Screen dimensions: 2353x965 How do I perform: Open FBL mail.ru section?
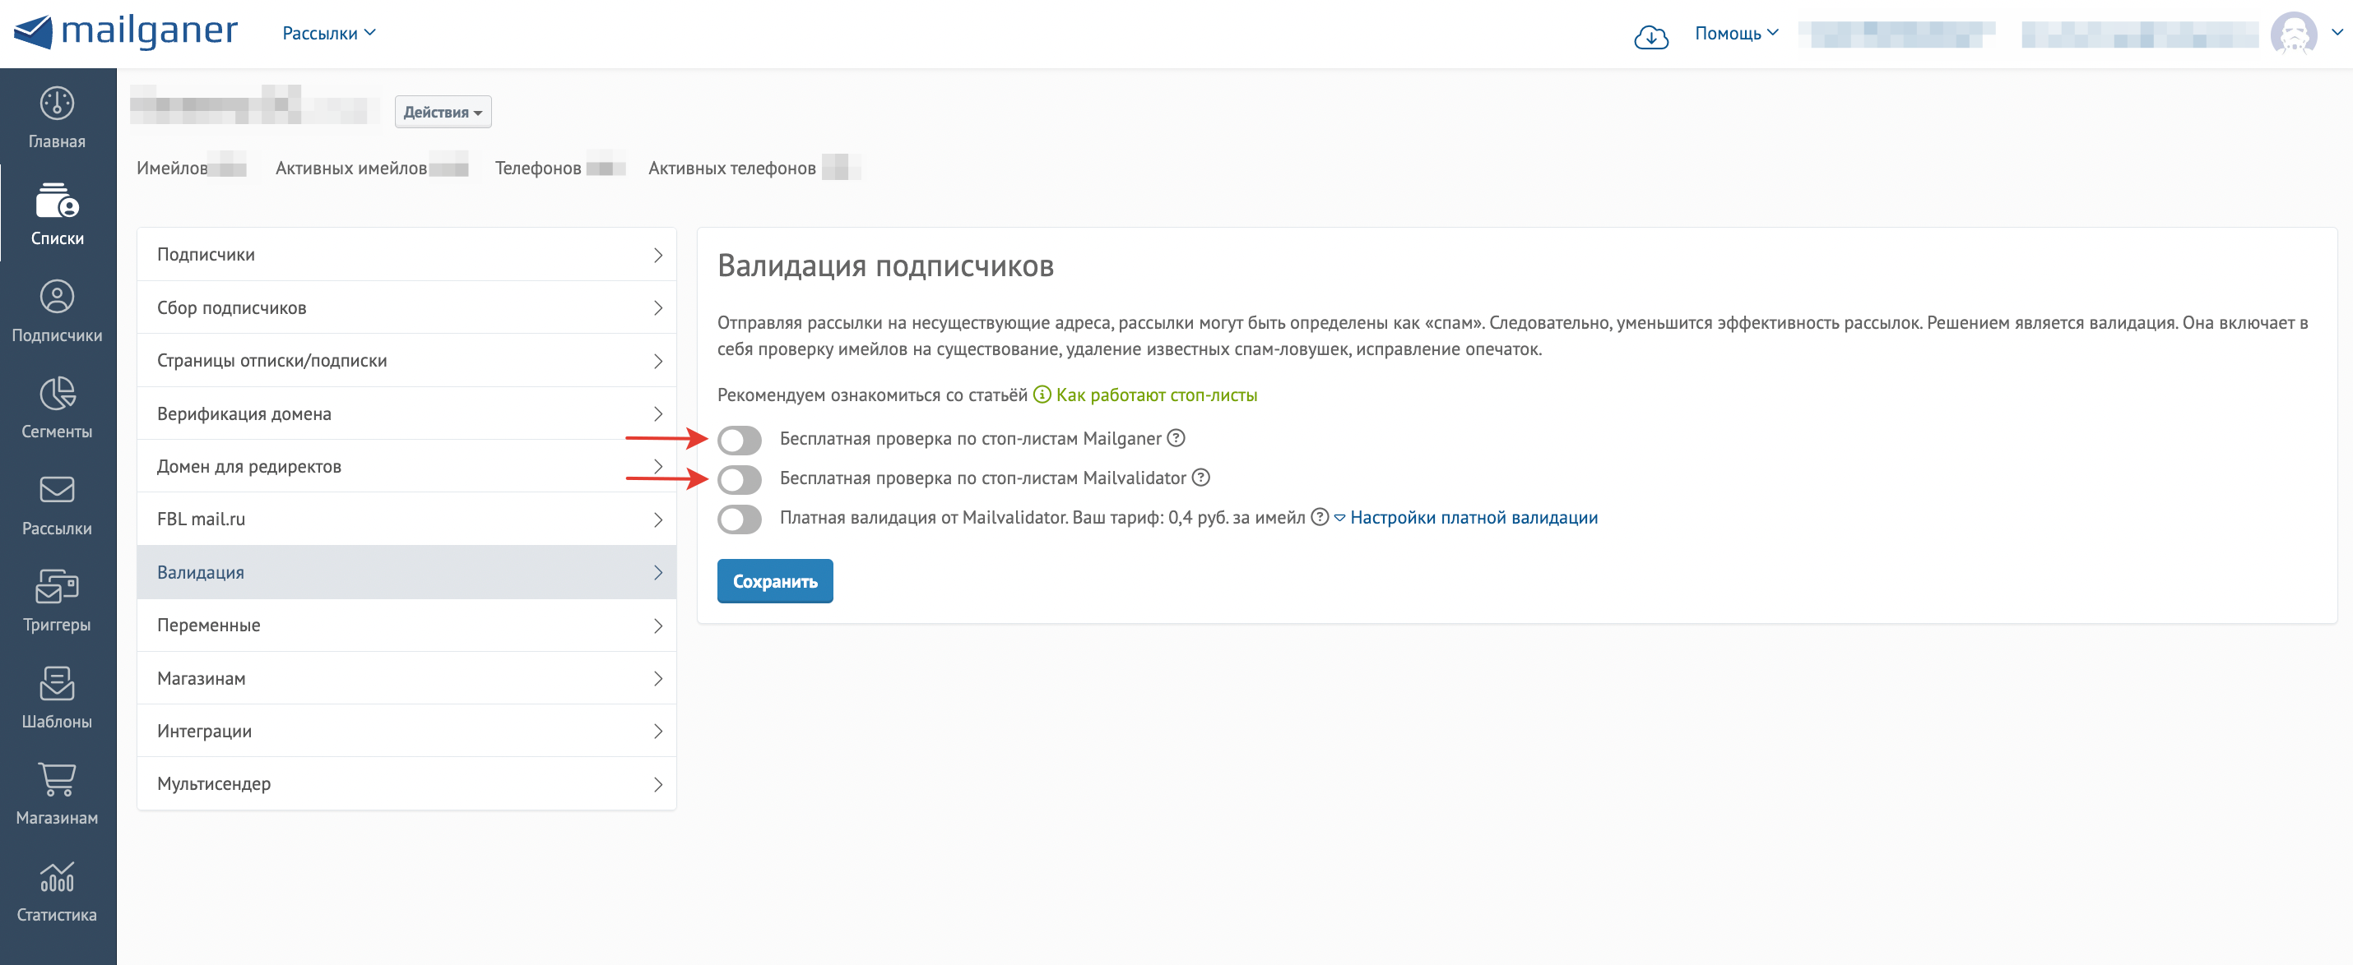tap(406, 519)
